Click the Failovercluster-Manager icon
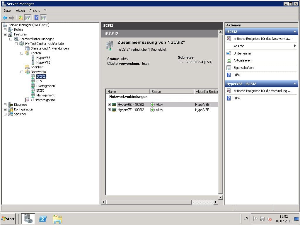 (16, 39)
